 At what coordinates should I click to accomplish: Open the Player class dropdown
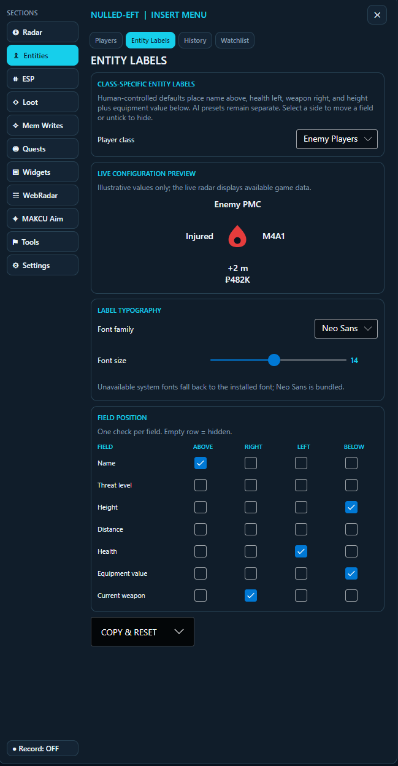(x=337, y=139)
